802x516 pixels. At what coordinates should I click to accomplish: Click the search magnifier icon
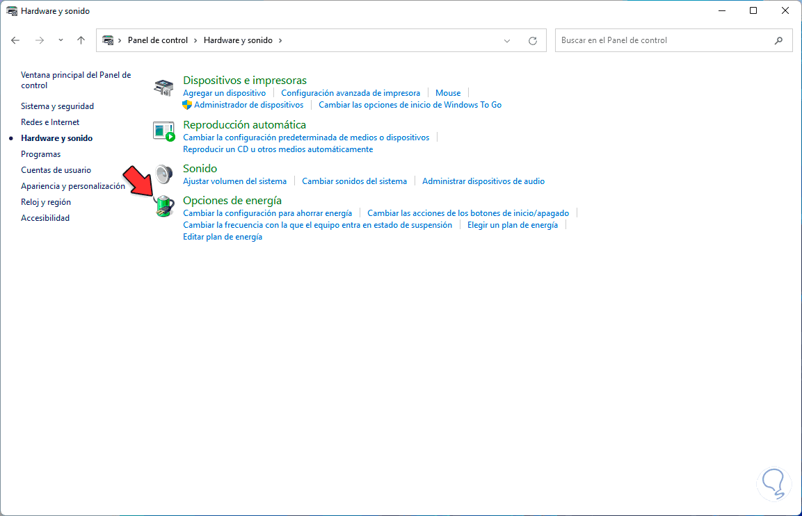(778, 40)
